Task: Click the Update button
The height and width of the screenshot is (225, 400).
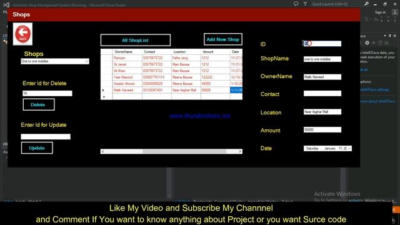Action: (x=37, y=148)
